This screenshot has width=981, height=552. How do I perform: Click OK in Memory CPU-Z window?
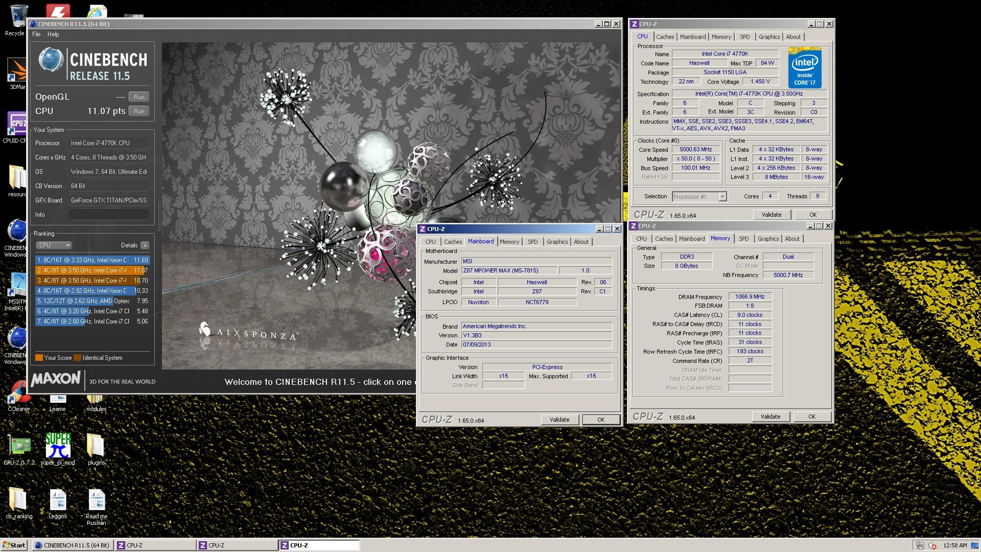click(x=812, y=417)
